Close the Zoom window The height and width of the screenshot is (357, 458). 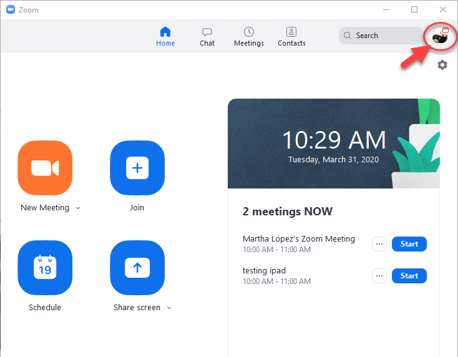[x=443, y=9]
